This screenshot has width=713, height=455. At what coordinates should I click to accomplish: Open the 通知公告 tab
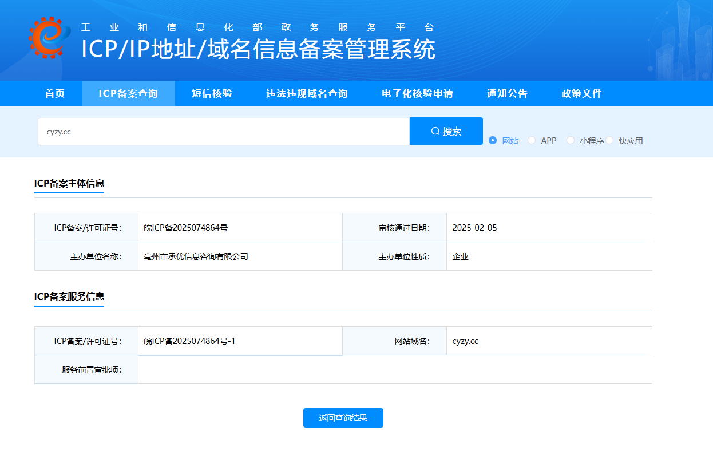[507, 93]
